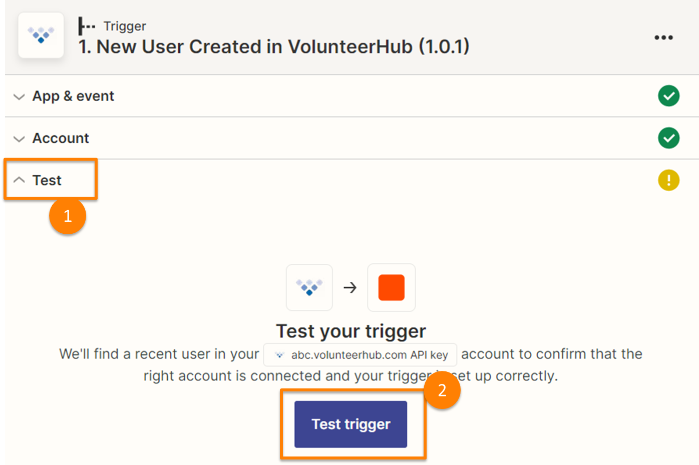Click the orange callout numbered 2

[x=443, y=389]
